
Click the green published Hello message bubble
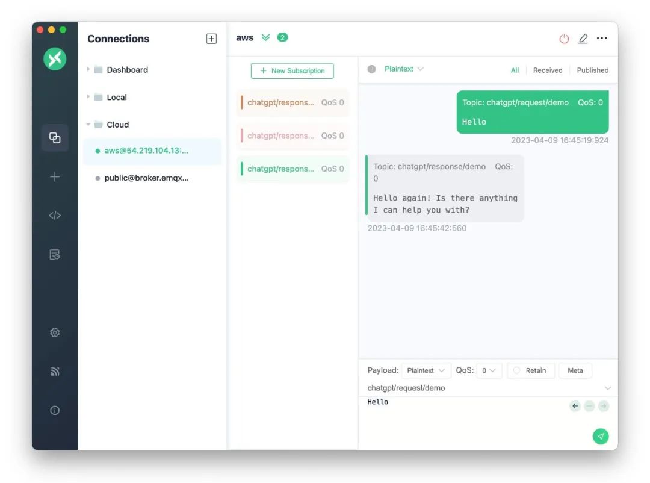(x=533, y=112)
